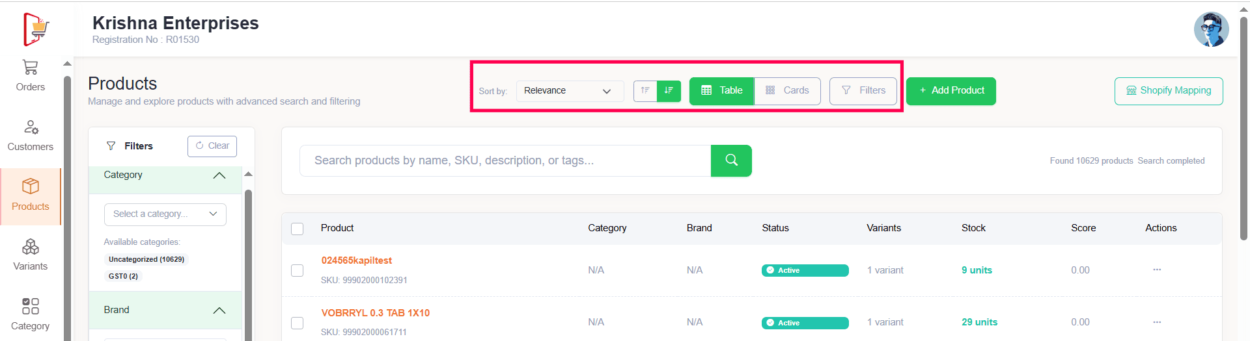Click the green search magnifier button
Image resolution: width=1250 pixels, height=341 pixels.
[731, 160]
